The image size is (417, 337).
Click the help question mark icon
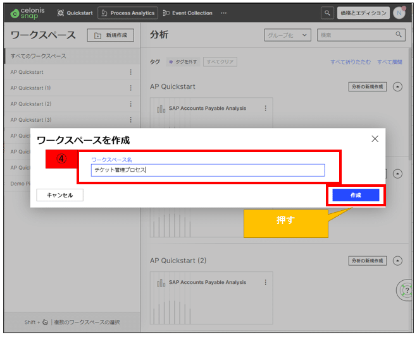click(x=406, y=290)
